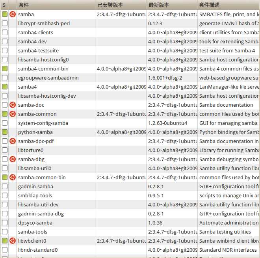Mark the egroupware-sambaadmin checkbox
The image size is (260, 258).
(x=5, y=78)
